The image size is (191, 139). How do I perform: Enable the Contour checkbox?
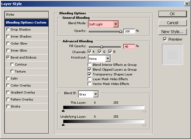pos(12,64)
